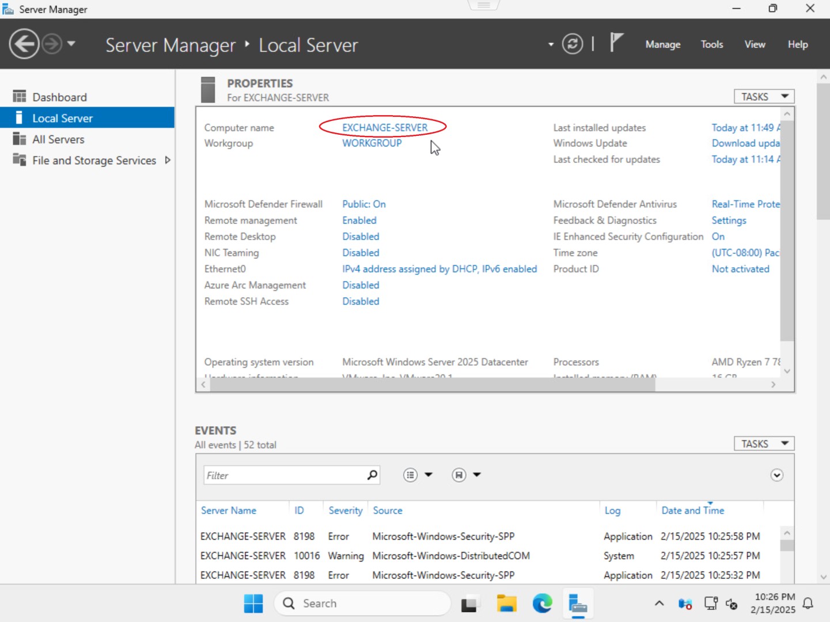The height and width of the screenshot is (622, 830).
Task: Click the WORKGROUP link
Action: click(372, 143)
